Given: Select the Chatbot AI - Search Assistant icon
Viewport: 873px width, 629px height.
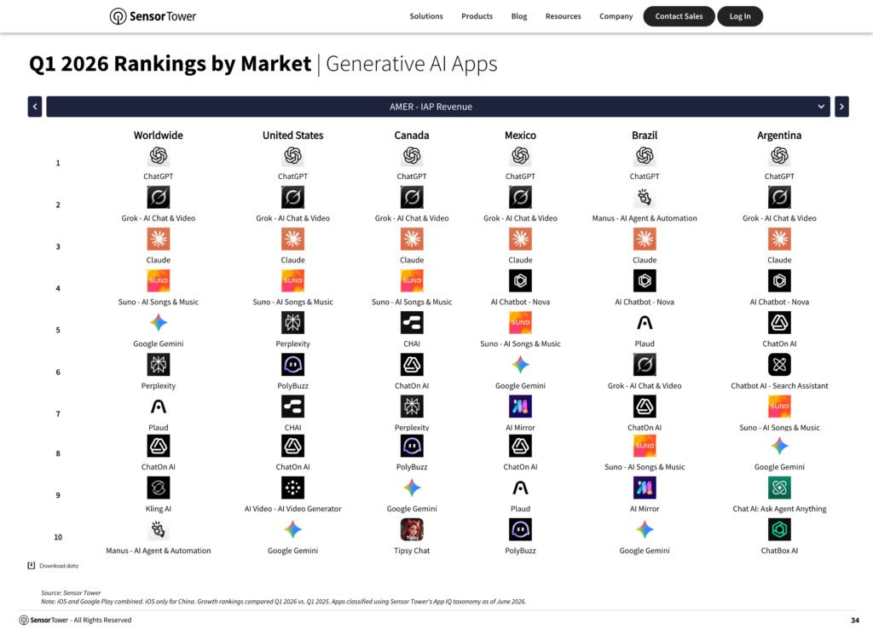Looking at the screenshot, I should click(x=779, y=365).
